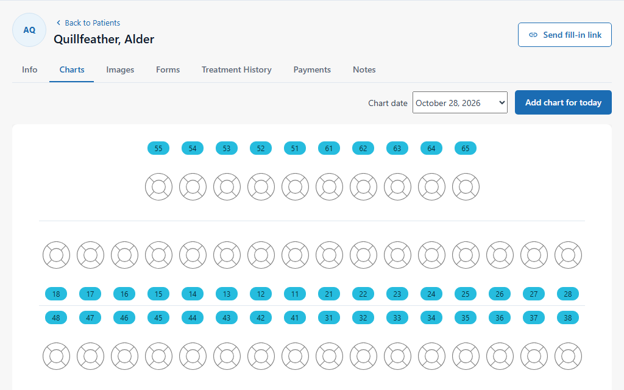Viewport: 624px width, 390px height.
Task: Click the tooth diagram above label 28
Action: [x=568, y=255]
